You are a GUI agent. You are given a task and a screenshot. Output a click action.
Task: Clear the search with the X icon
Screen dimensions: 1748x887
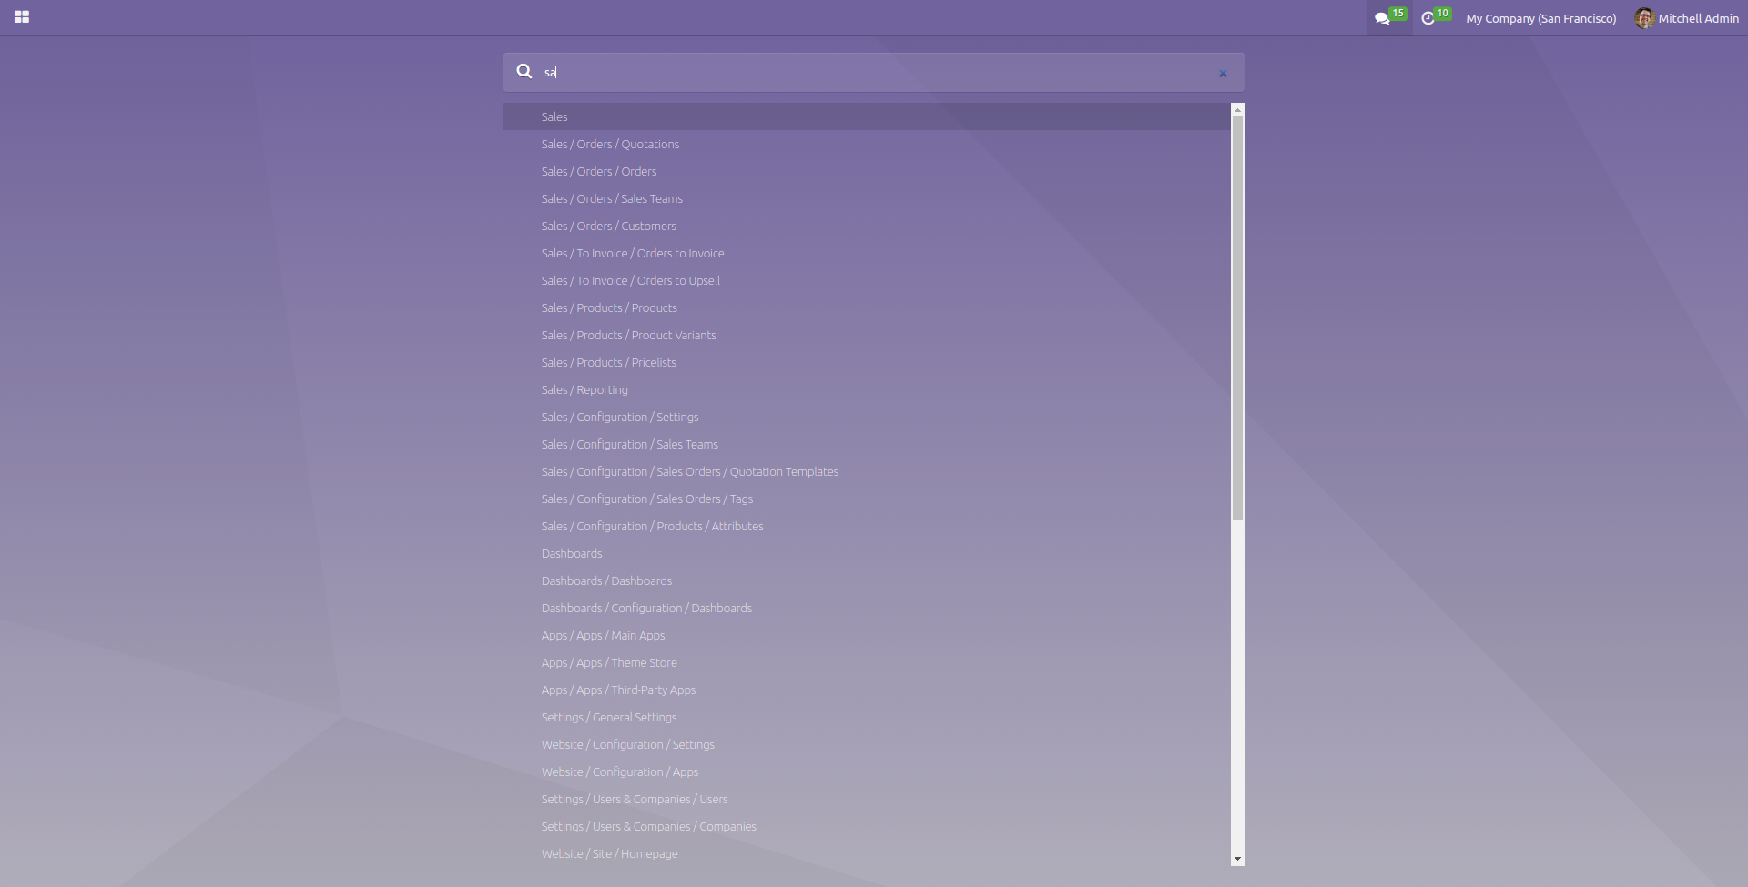(x=1223, y=73)
